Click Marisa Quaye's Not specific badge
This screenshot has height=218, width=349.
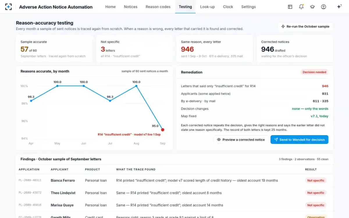coord(316,205)
